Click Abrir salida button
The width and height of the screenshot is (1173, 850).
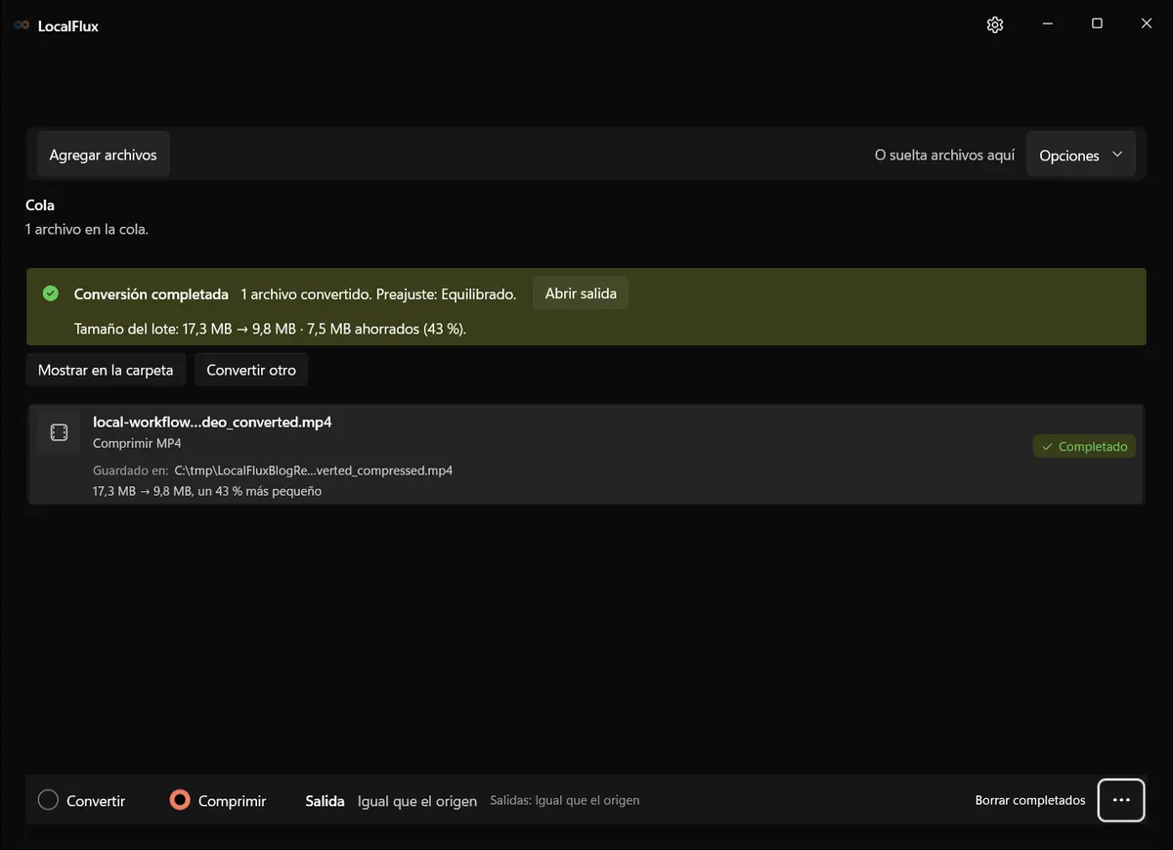[x=581, y=293]
